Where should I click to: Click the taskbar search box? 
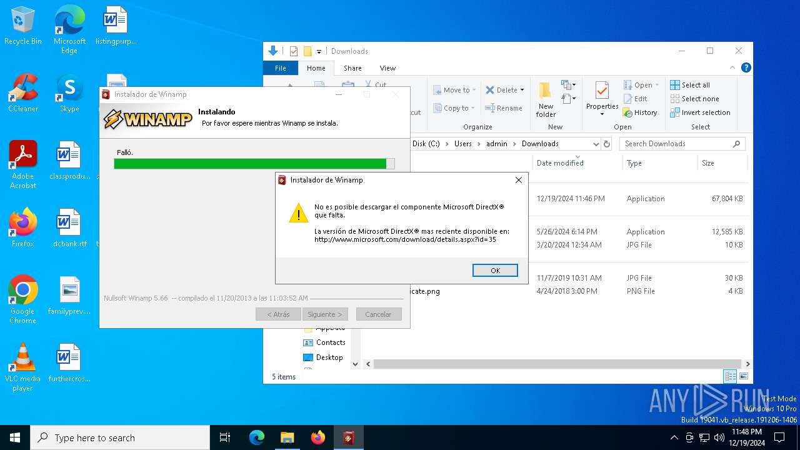coord(120,437)
